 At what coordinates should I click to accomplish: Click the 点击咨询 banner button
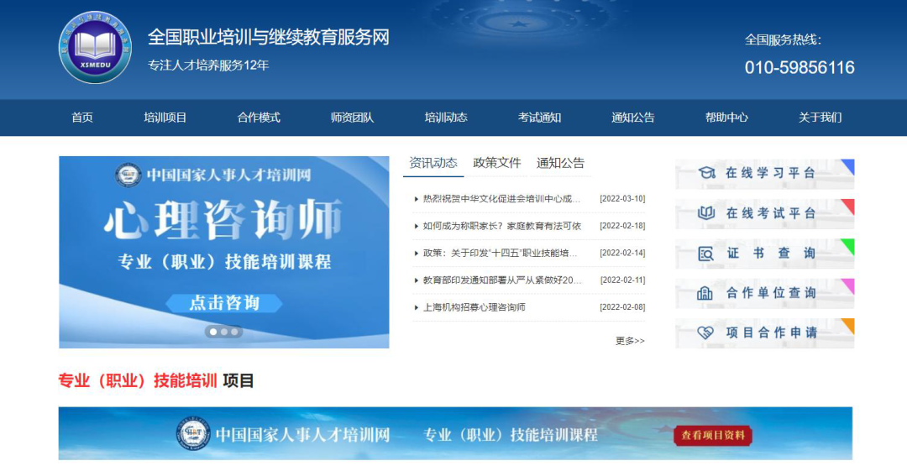224,303
